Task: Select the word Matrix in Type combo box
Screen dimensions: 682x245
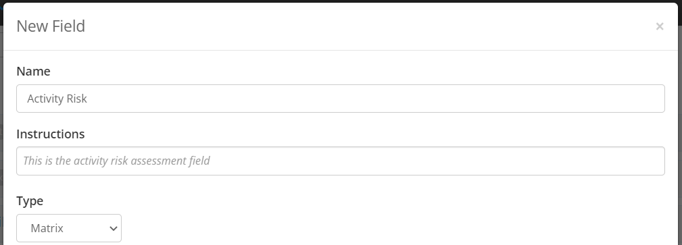Action: click(47, 228)
